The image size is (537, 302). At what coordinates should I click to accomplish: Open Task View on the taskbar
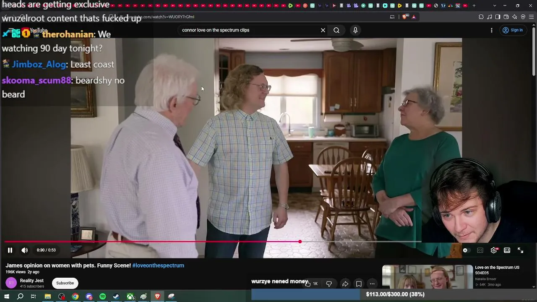[34, 297]
